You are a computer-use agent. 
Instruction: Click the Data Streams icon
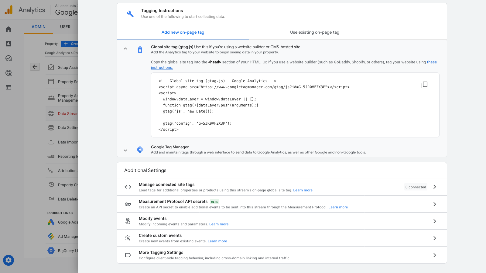point(51,113)
